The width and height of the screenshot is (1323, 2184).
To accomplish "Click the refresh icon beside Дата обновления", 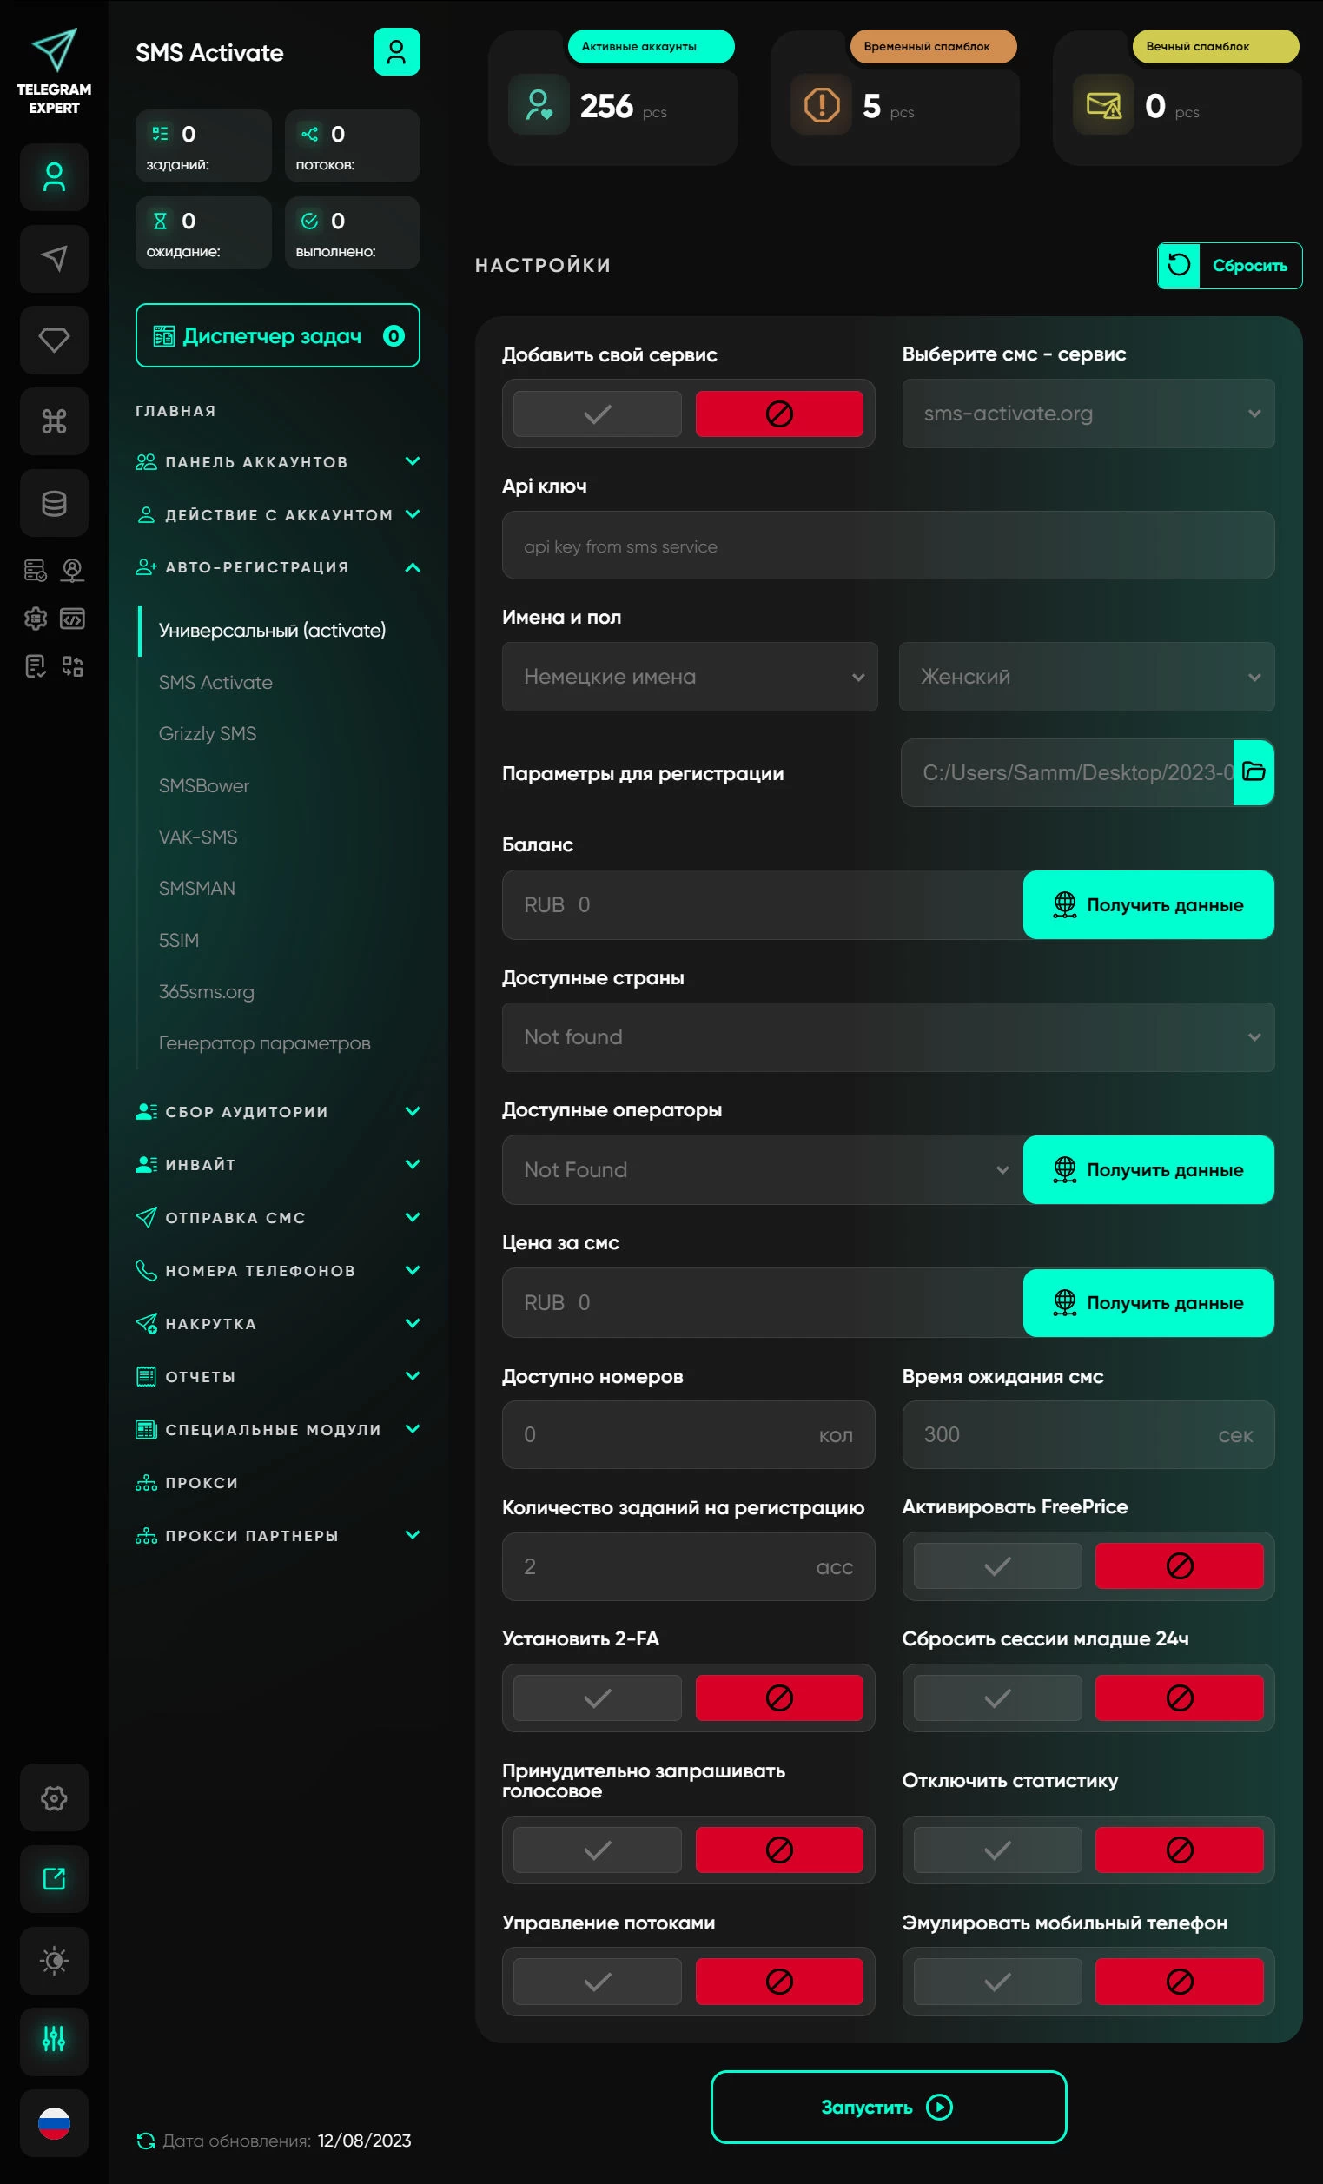I will (145, 2141).
